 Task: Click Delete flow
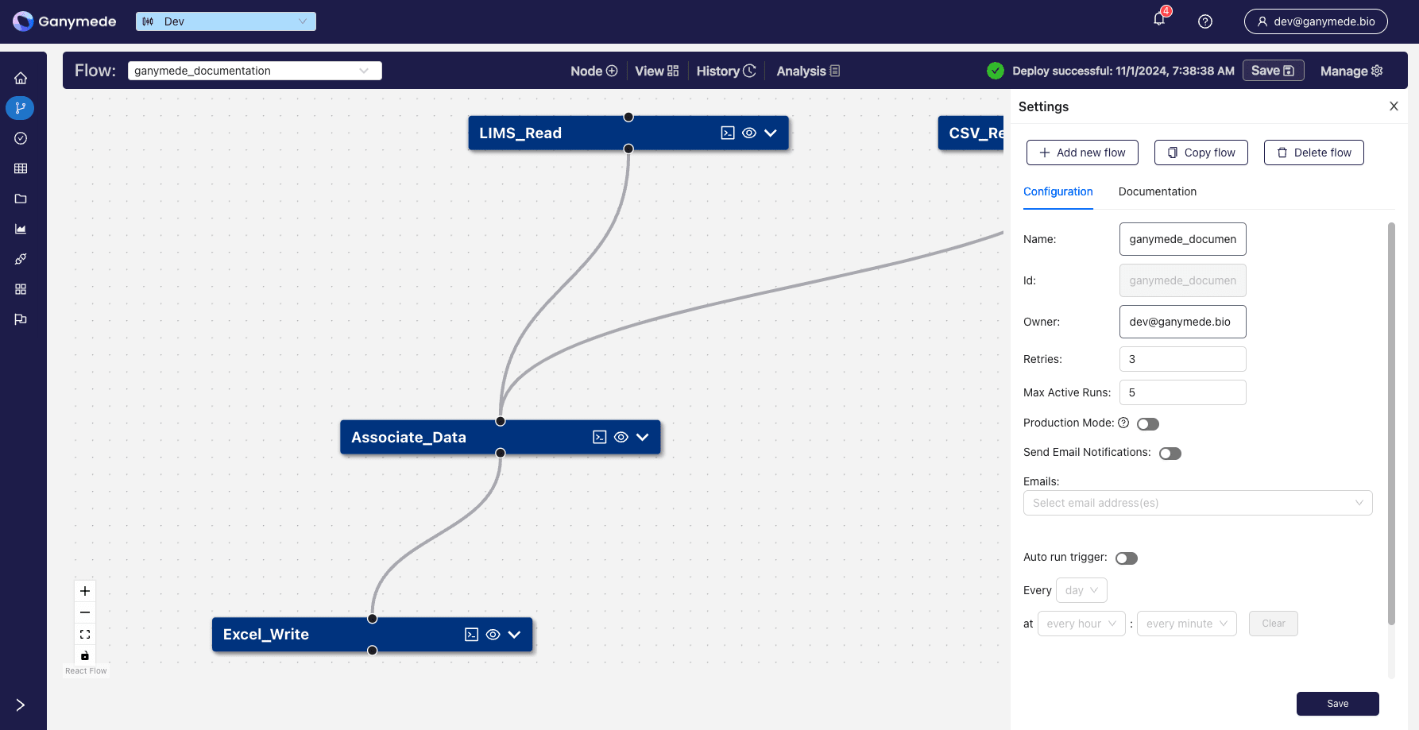point(1314,153)
